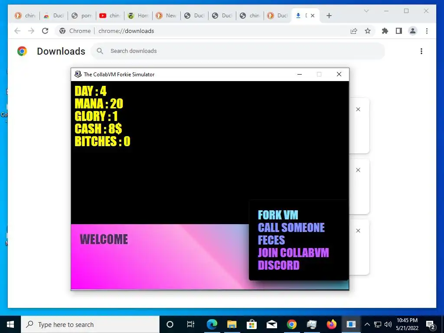Show hidden tray icons with the chevron
The height and width of the screenshot is (333, 444).
tap(367, 324)
